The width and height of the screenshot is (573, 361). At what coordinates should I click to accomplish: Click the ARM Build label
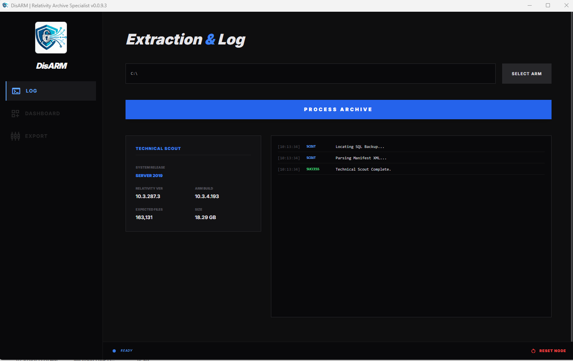click(204, 188)
